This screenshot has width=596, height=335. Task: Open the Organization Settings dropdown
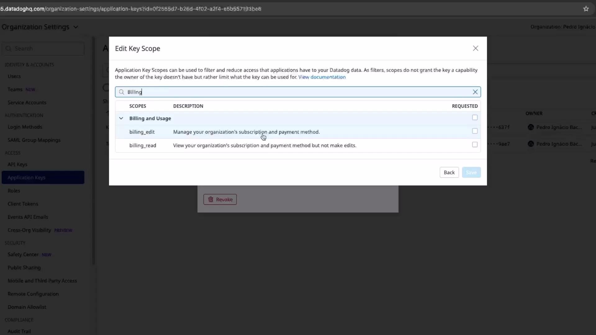click(x=40, y=27)
